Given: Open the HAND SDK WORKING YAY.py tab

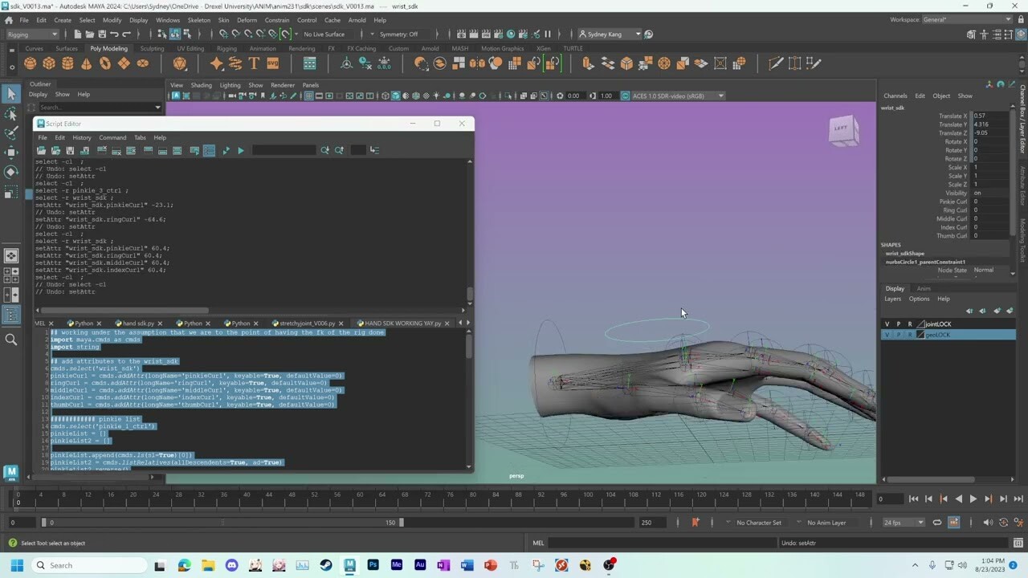Looking at the screenshot, I should pyautogui.click(x=400, y=323).
